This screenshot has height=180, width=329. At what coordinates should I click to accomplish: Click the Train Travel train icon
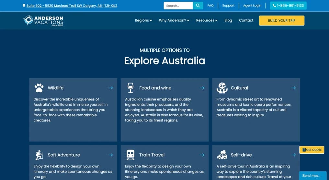(130, 155)
